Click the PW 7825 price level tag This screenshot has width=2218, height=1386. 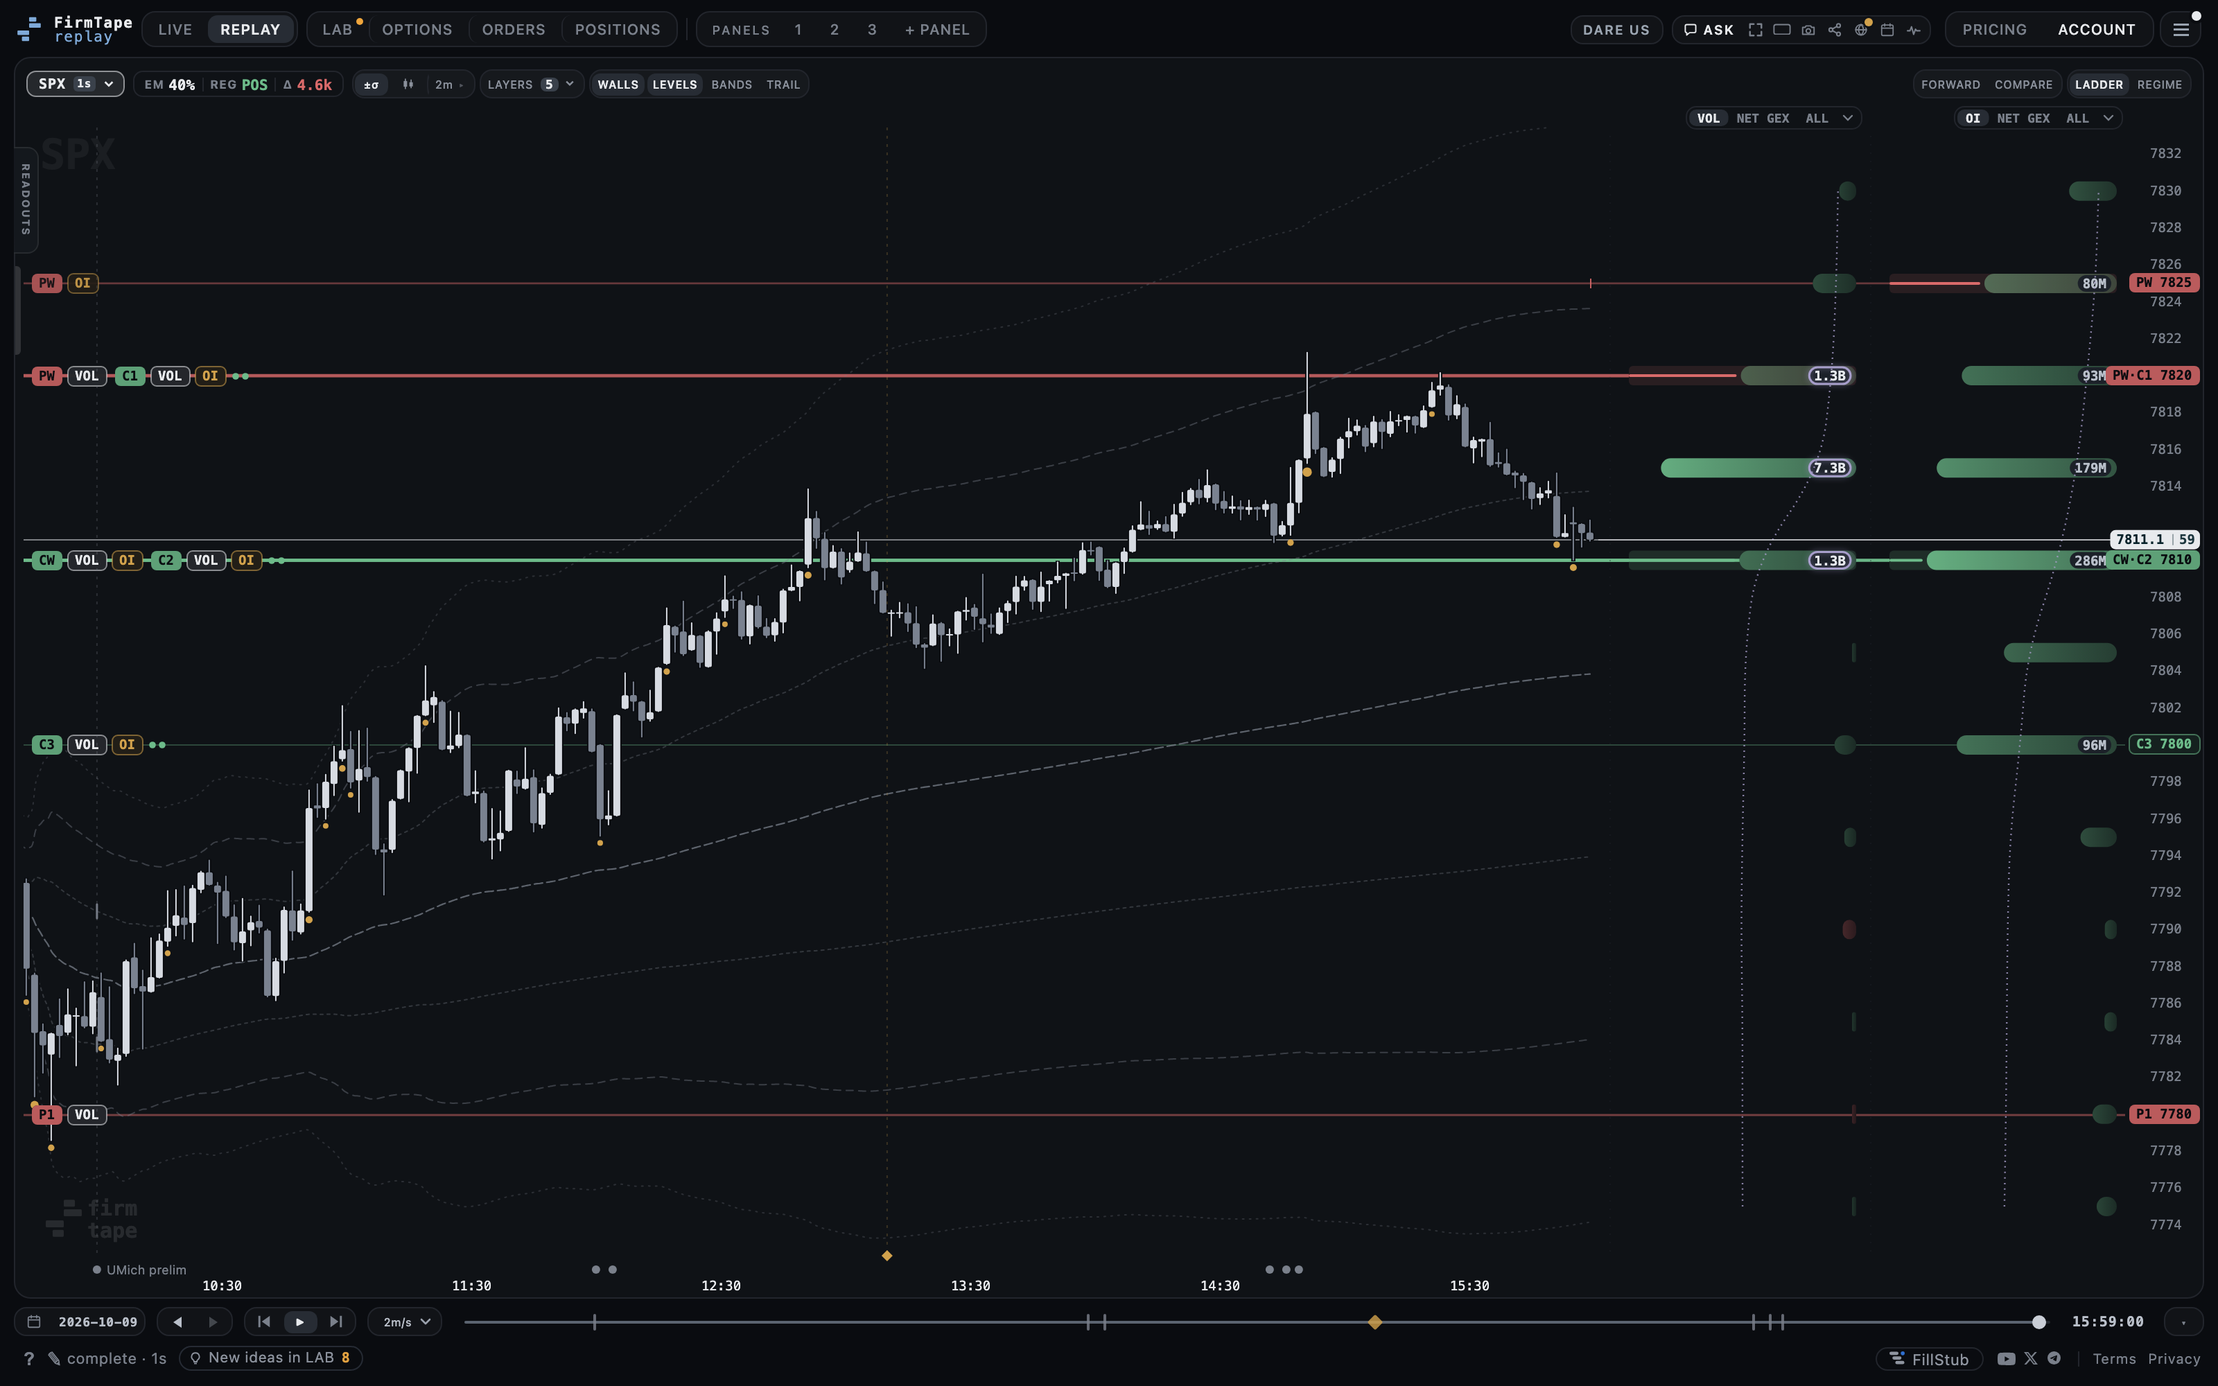pyautogui.click(x=2164, y=282)
